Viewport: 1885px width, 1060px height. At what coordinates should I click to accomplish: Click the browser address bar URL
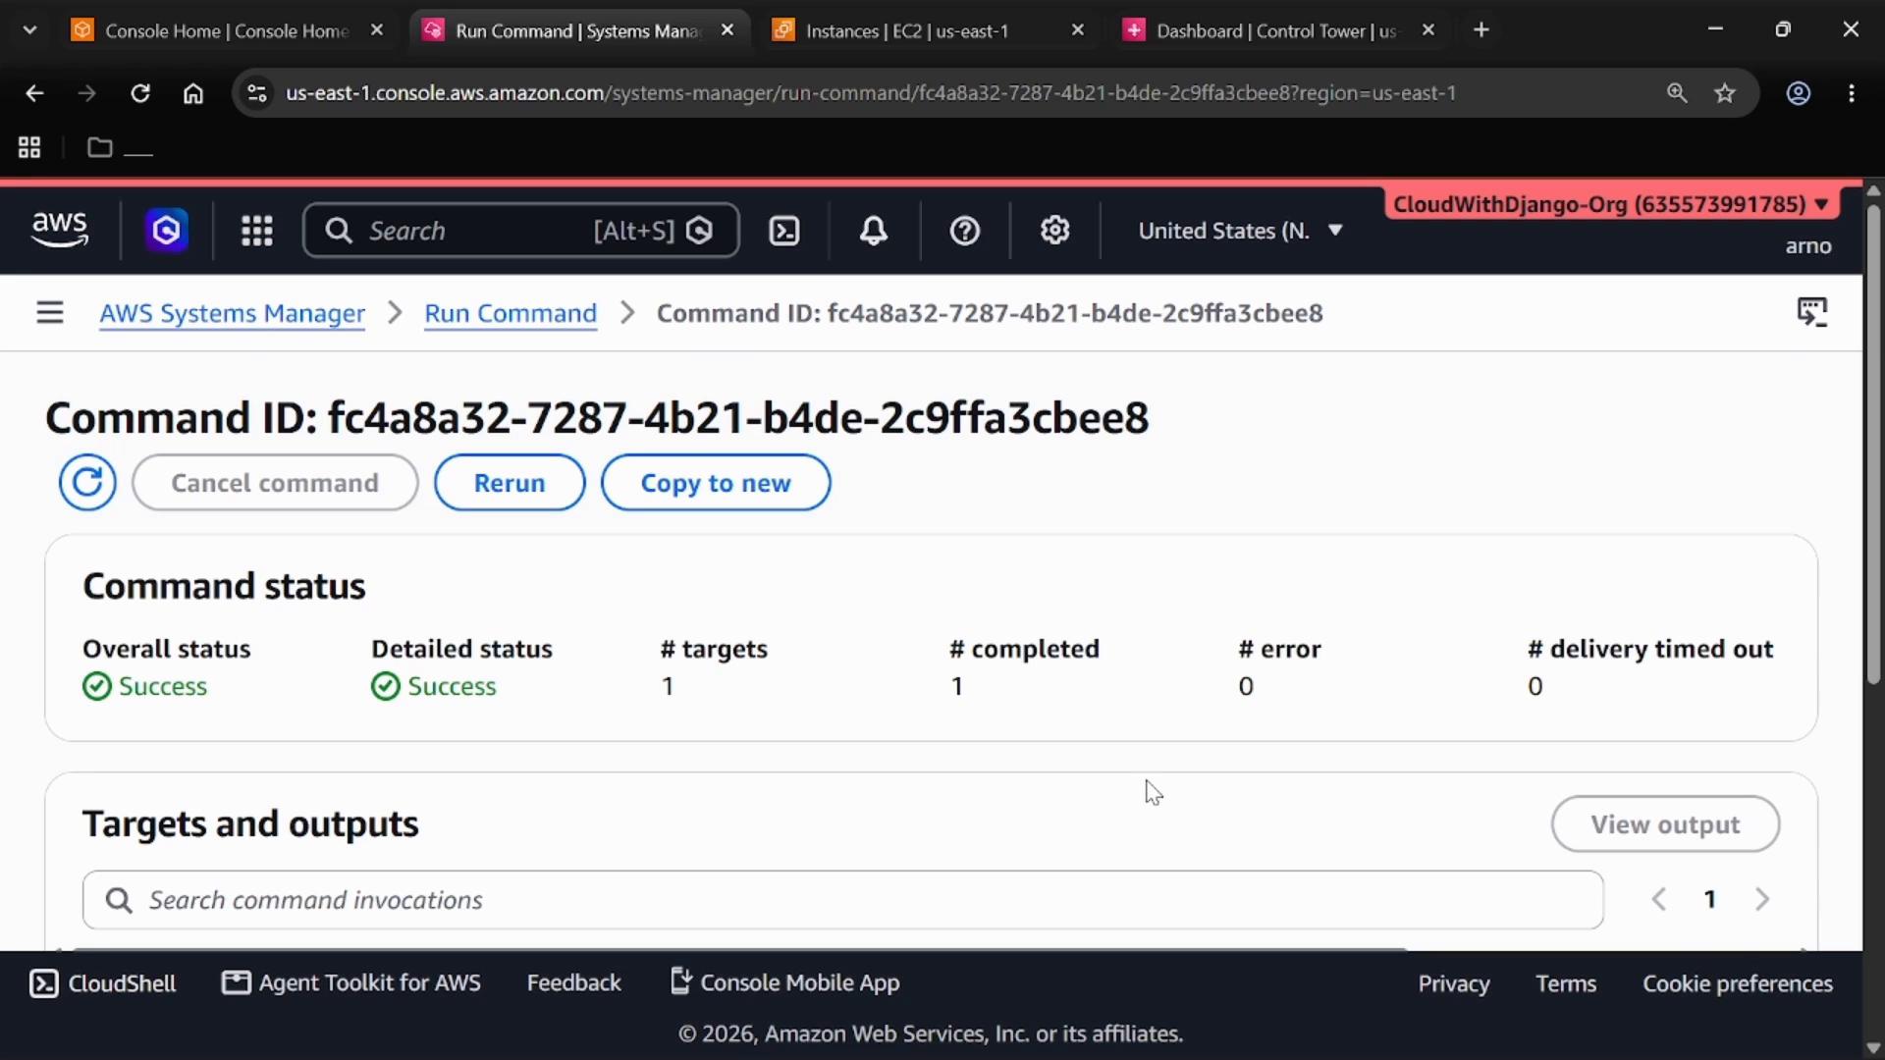[871, 93]
